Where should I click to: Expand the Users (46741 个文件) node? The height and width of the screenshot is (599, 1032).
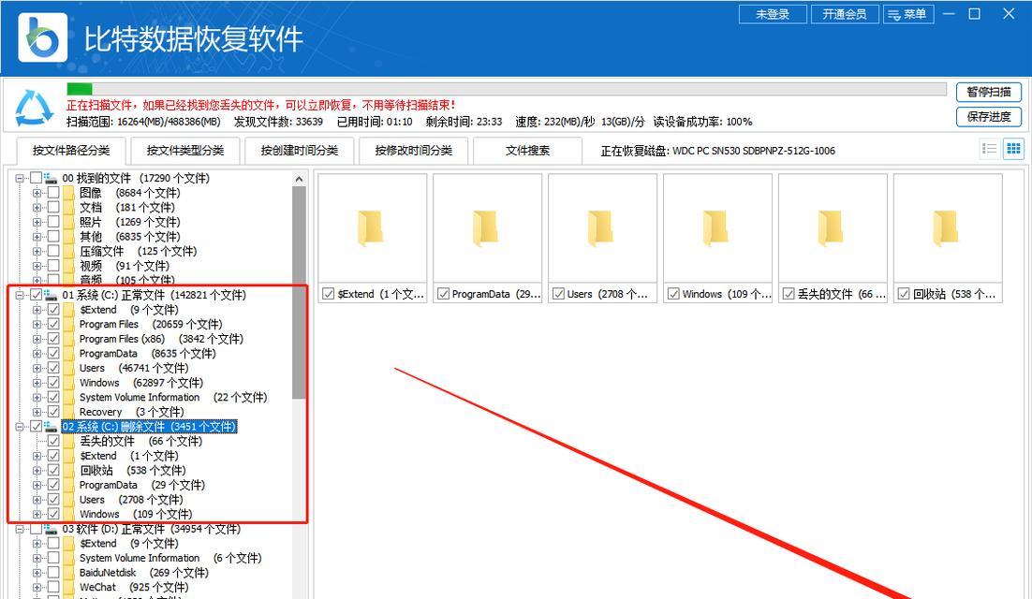coord(37,368)
